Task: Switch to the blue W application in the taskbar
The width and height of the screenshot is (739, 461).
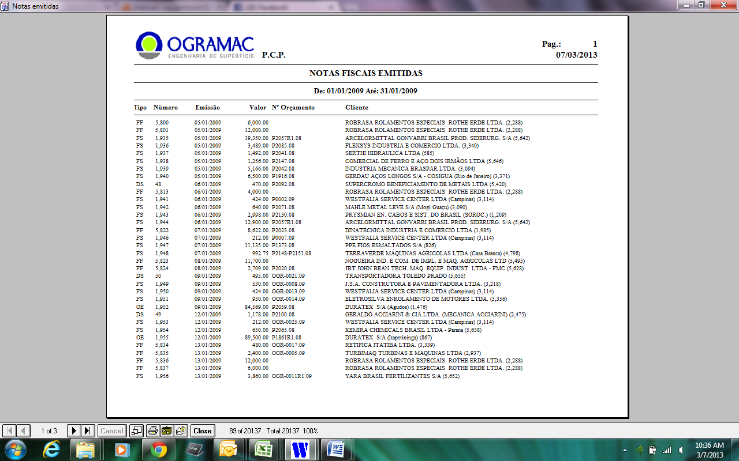Action: [x=301, y=449]
